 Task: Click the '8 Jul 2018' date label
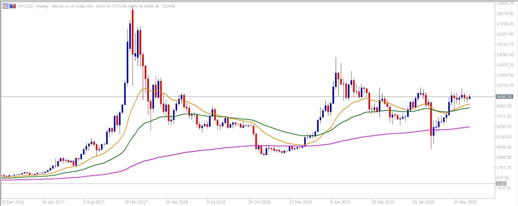pyautogui.click(x=216, y=202)
